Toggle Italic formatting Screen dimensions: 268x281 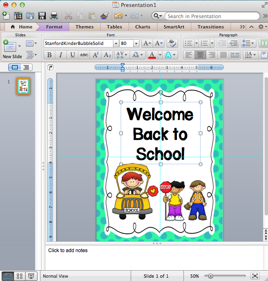pyautogui.click(x=61, y=55)
